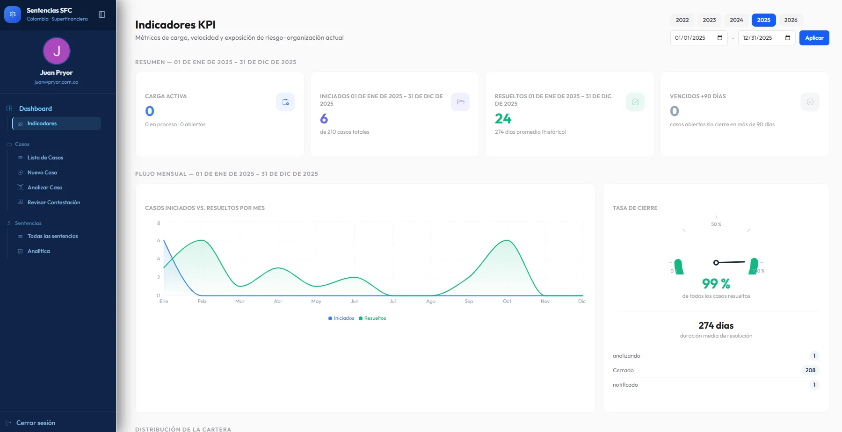Click the Analizar Caso icon

[20, 187]
